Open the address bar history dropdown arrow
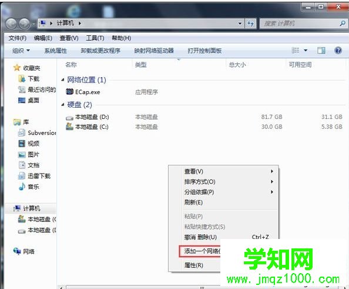The image size is (349, 289). [240, 23]
